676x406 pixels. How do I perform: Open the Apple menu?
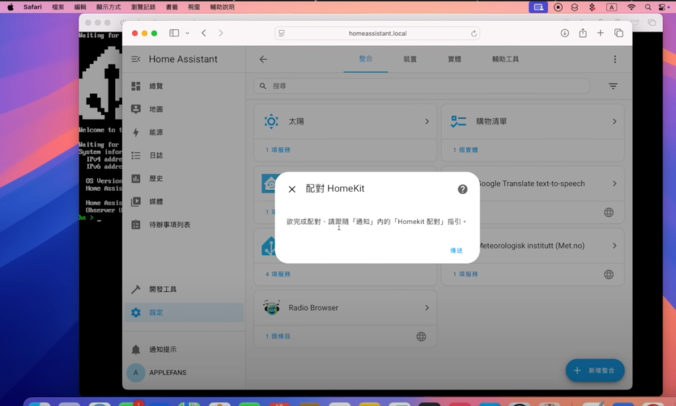11,7
